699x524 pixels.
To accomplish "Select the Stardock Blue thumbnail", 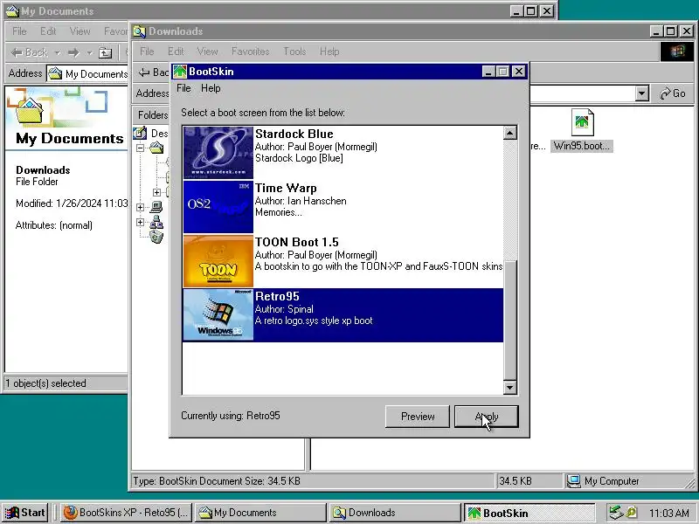I will click(x=218, y=152).
